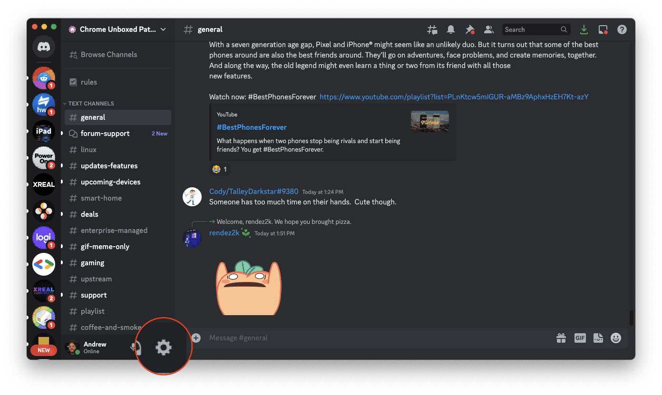Click the plus attach file button

196,337
